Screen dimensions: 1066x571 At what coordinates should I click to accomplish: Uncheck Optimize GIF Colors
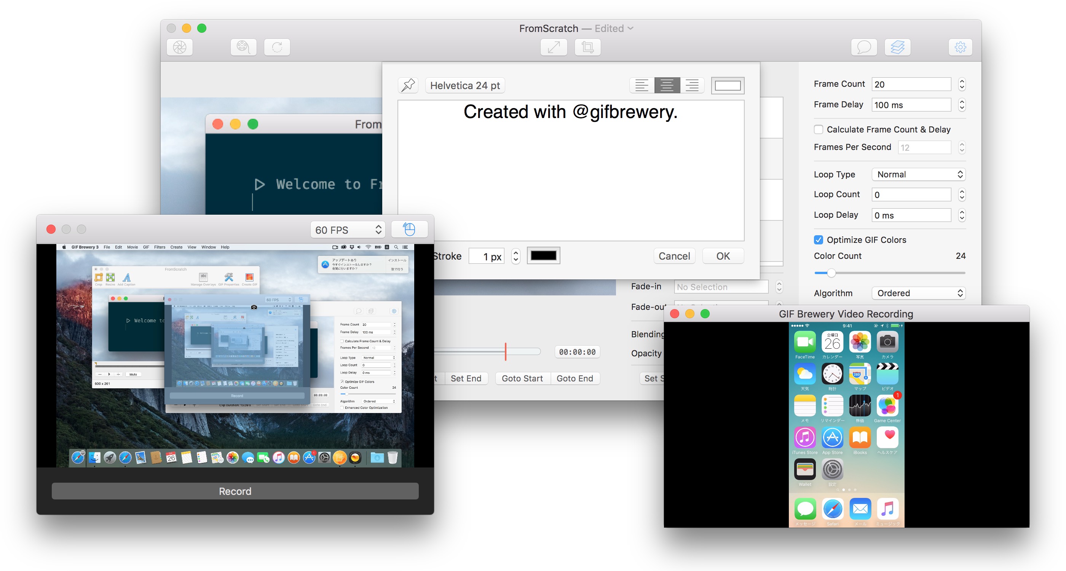click(x=818, y=240)
